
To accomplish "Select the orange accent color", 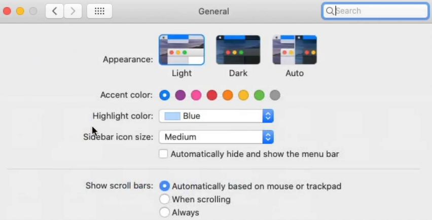I will (228, 95).
